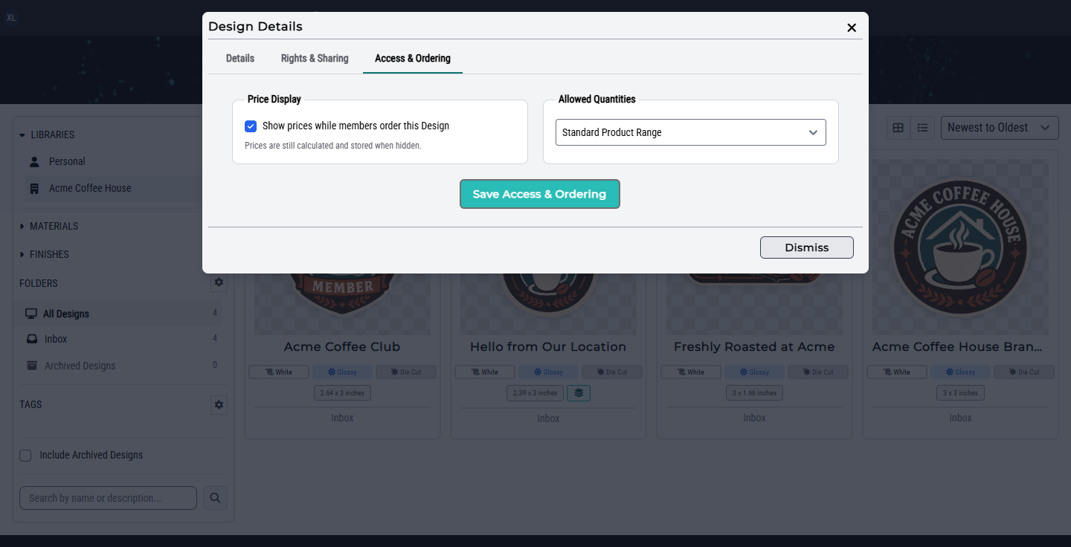This screenshot has height=547, width=1071.
Task: Click the Freshly Roasted at Acme title
Action: (x=754, y=347)
